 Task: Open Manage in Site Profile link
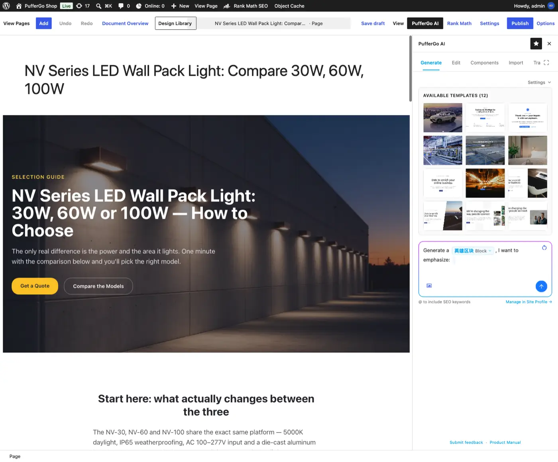[529, 302]
